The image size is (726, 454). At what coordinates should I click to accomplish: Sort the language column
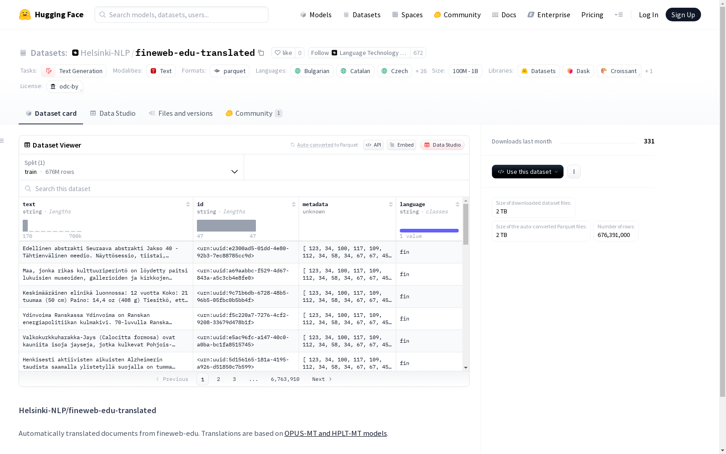tap(457, 204)
